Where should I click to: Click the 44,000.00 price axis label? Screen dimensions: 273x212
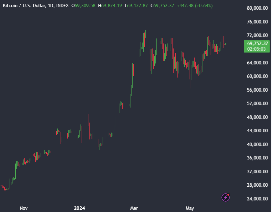click(257, 131)
